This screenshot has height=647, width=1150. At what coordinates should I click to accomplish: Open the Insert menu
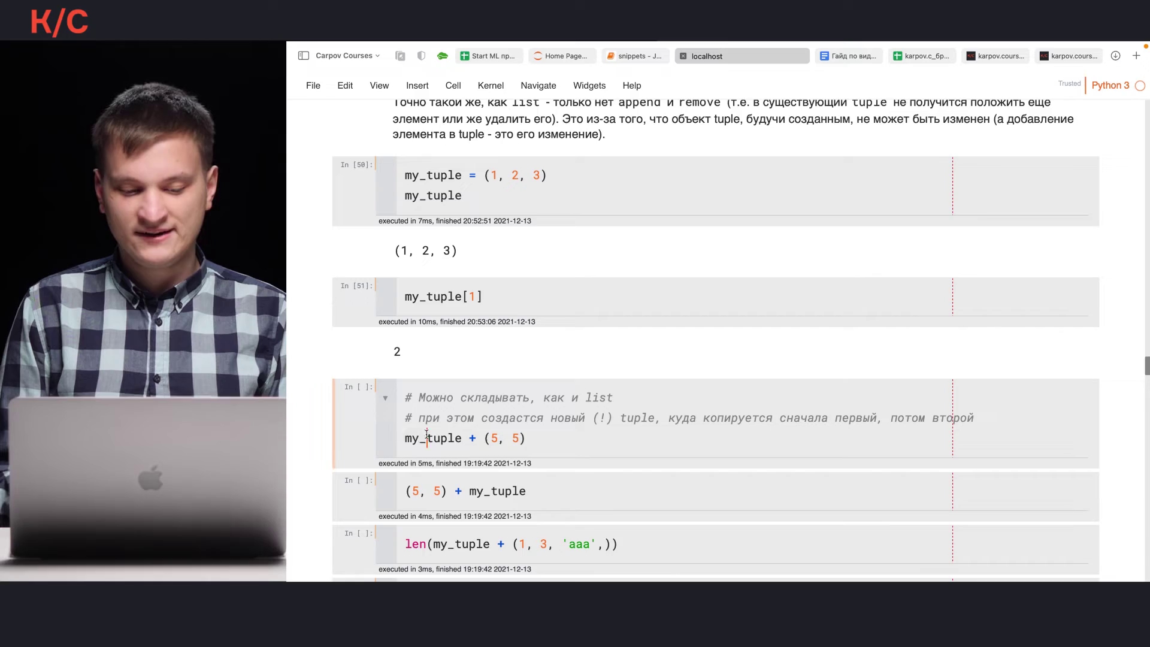tap(417, 86)
